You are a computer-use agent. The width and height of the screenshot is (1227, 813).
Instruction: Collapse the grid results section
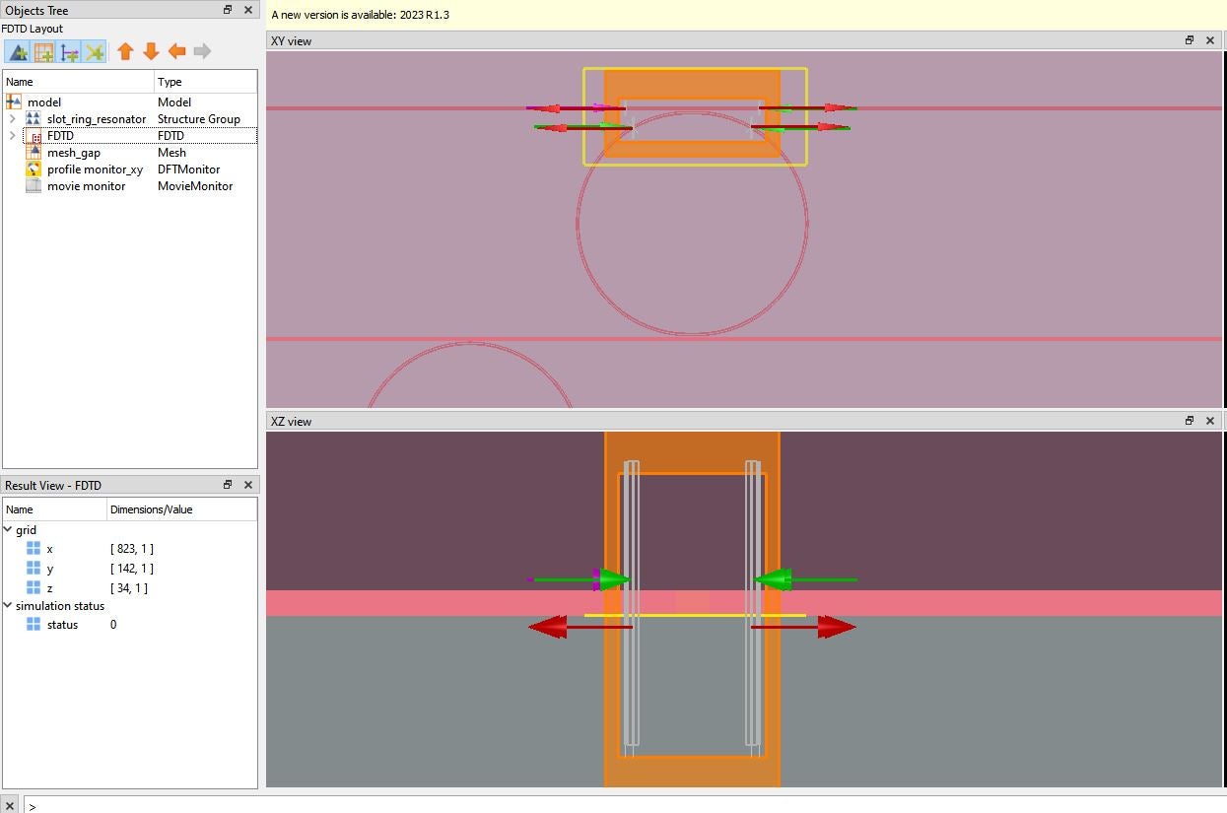(x=8, y=530)
